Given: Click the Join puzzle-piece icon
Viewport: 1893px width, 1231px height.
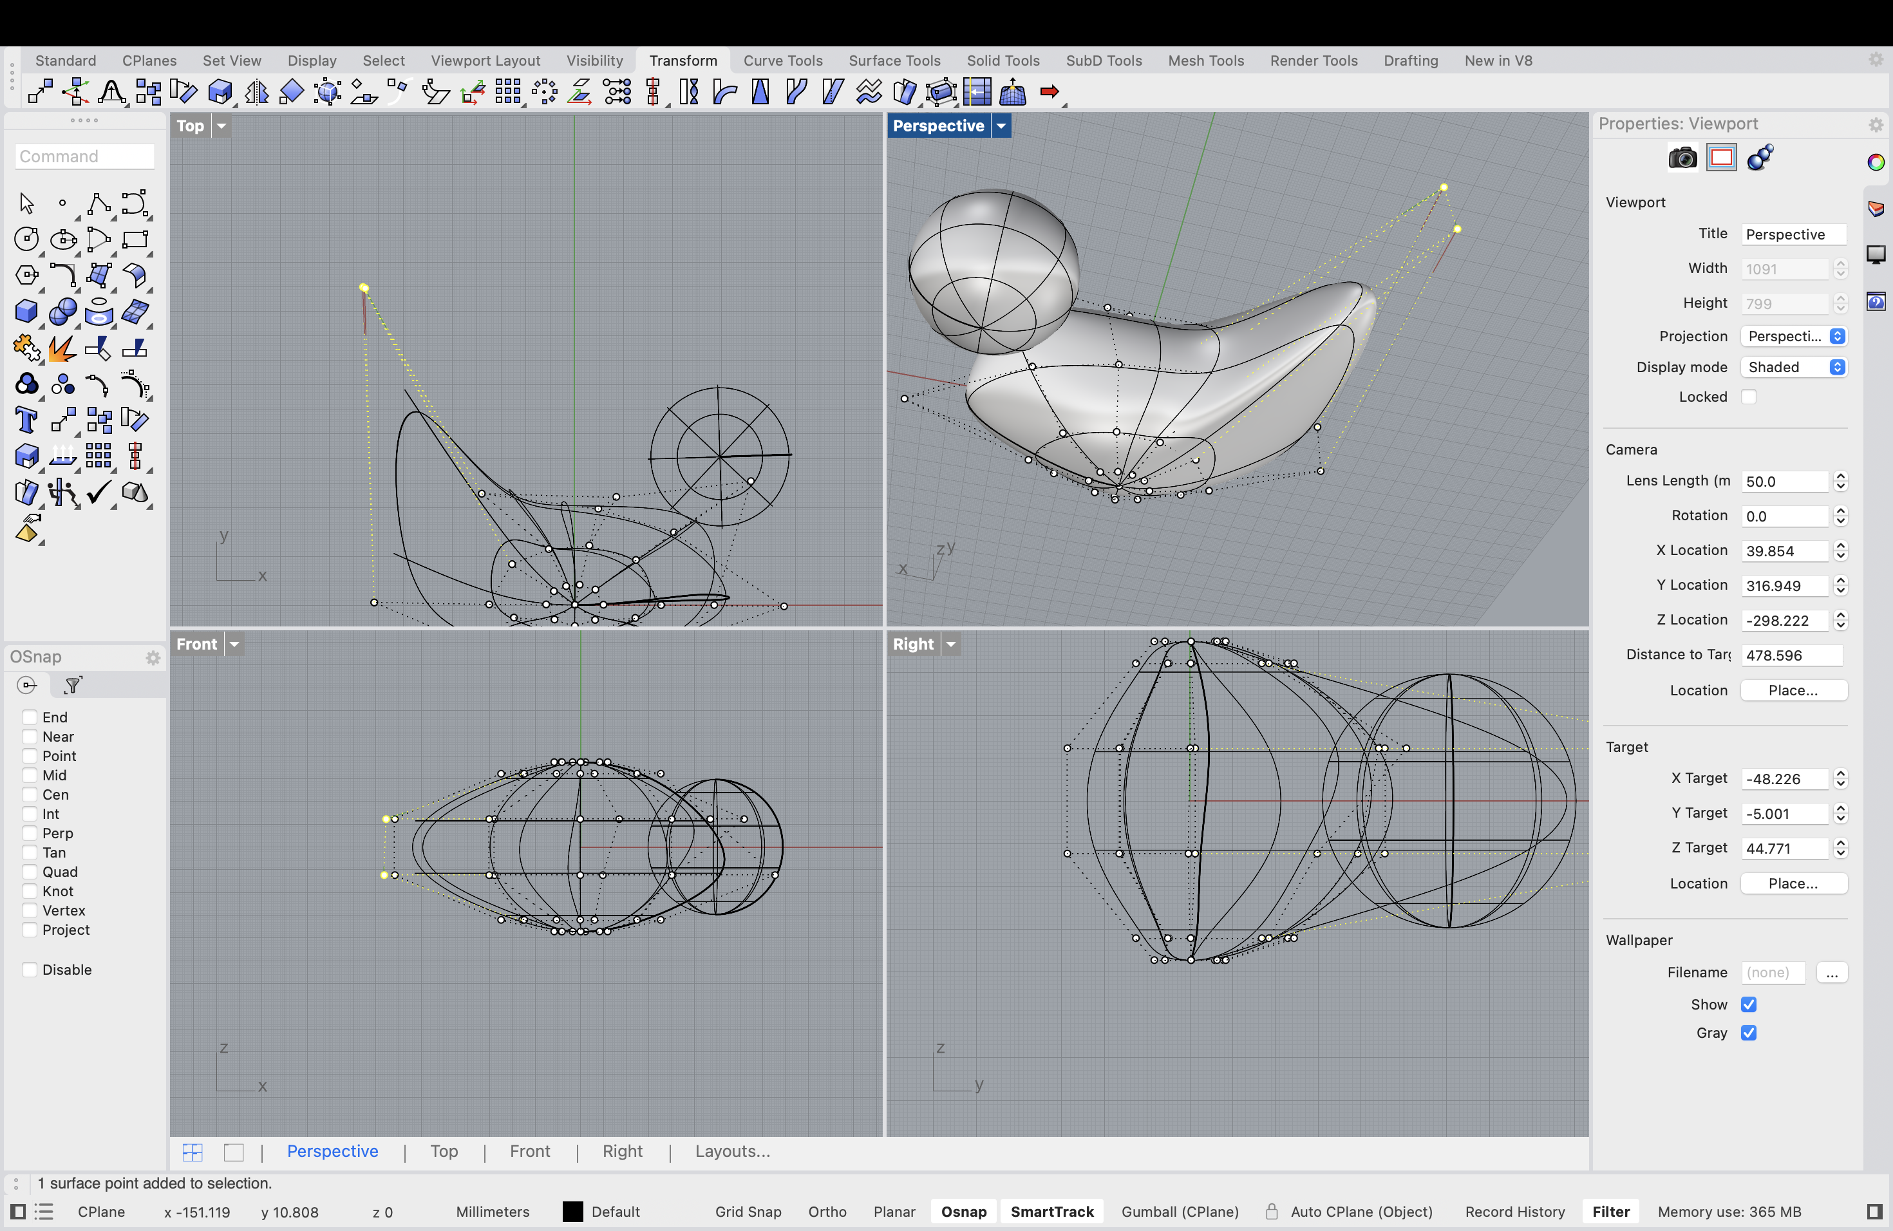Looking at the screenshot, I should click(x=26, y=348).
